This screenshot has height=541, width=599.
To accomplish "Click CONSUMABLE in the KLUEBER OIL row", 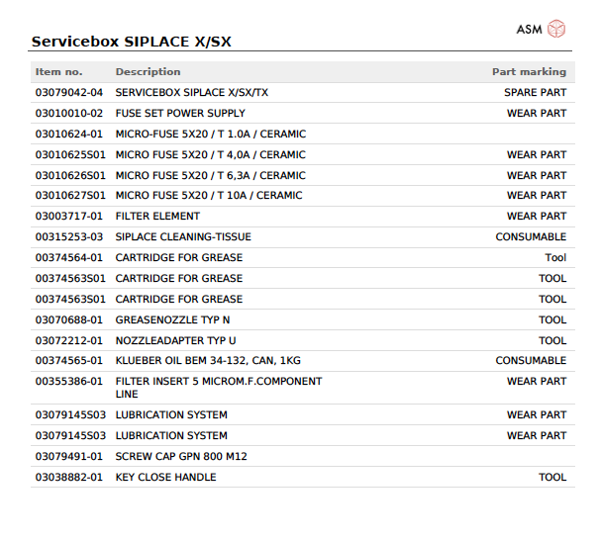I will 531,361.
